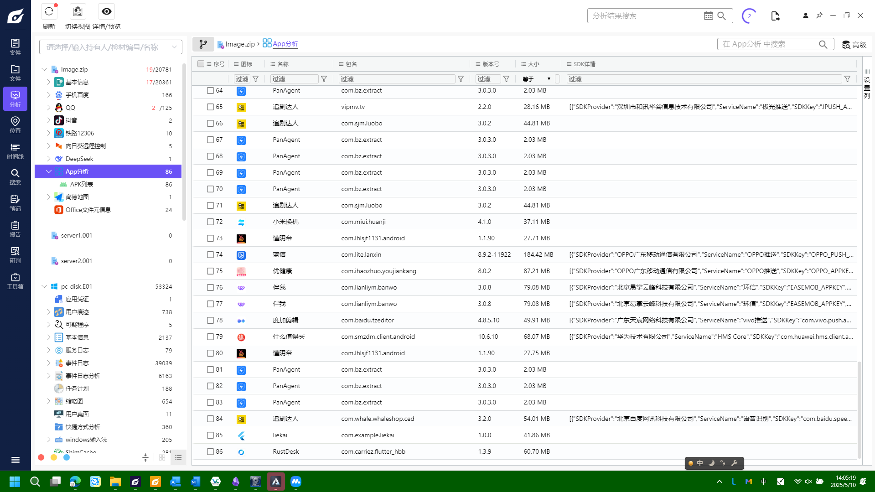Open the 文件 sidebar section
The image size is (875, 492).
pos(15,73)
